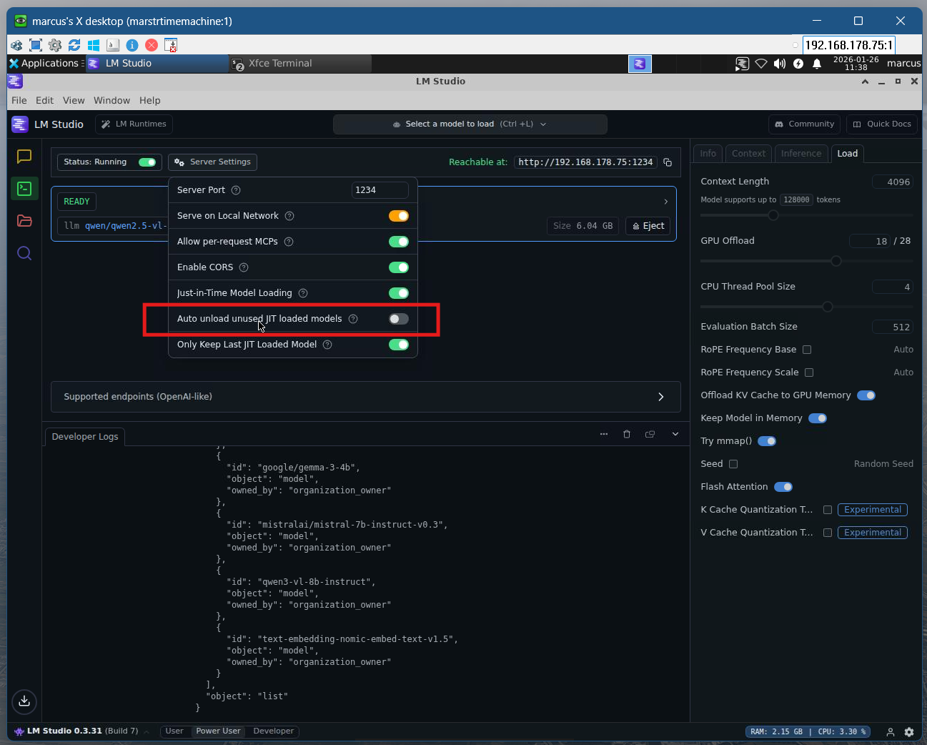Open app settings gear in status bar
927x745 pixels.
(x=909, y=731)
